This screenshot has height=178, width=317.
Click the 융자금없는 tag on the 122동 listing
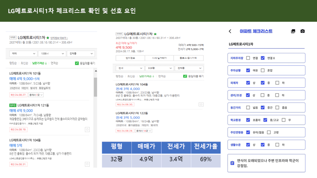tap(134, 125)
